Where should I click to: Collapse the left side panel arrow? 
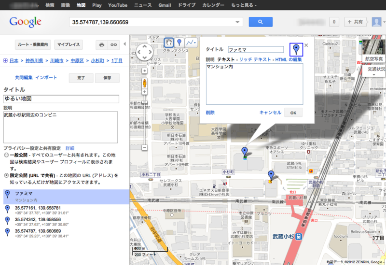(x=124, y=44)
